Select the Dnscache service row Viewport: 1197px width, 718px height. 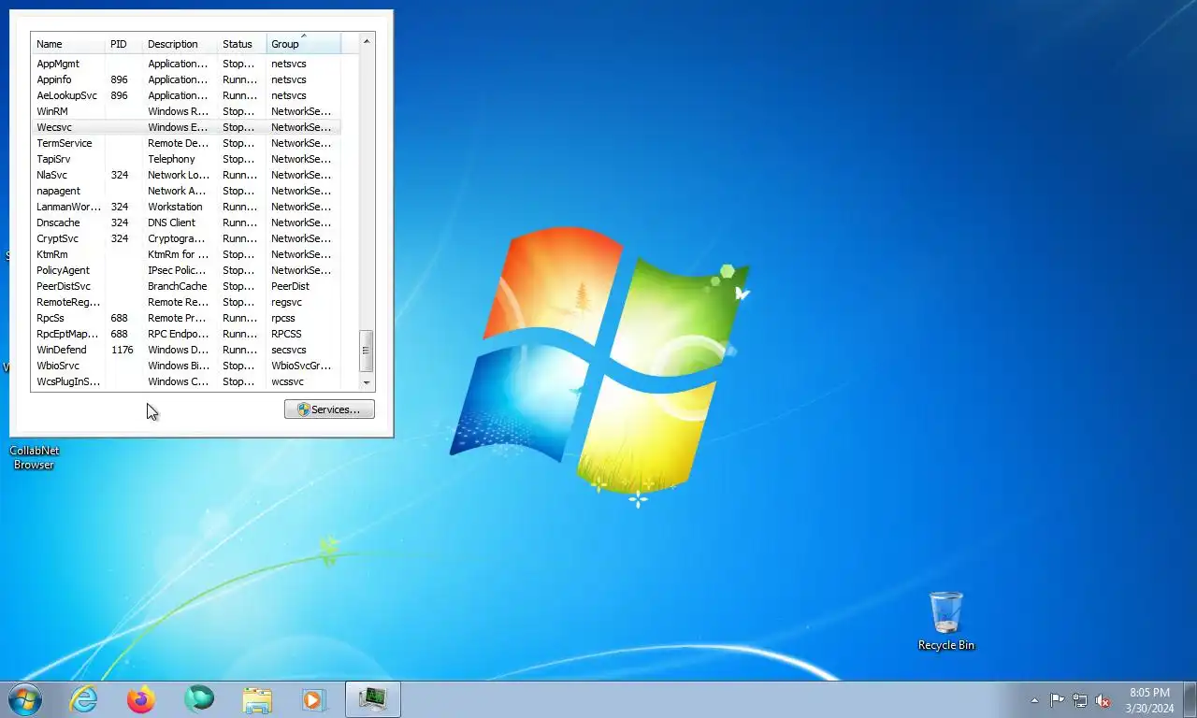pos(186,223)
